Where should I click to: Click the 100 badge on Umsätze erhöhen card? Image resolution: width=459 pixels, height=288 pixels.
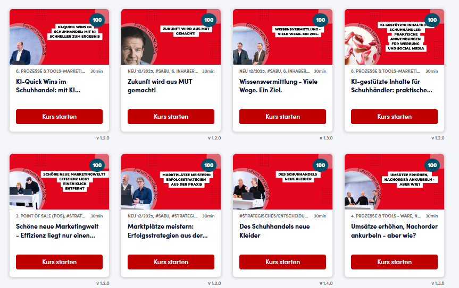432,165
